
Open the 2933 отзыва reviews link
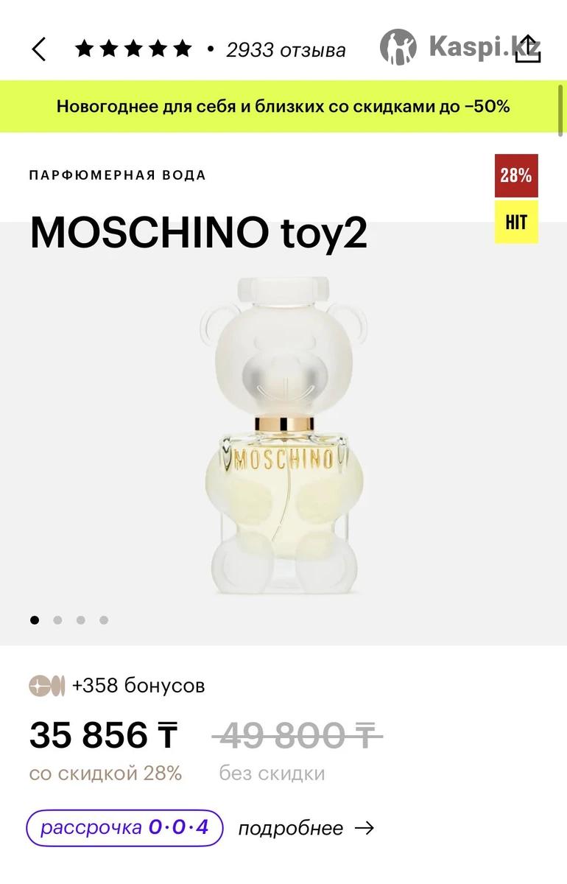[x=286, y=50]
